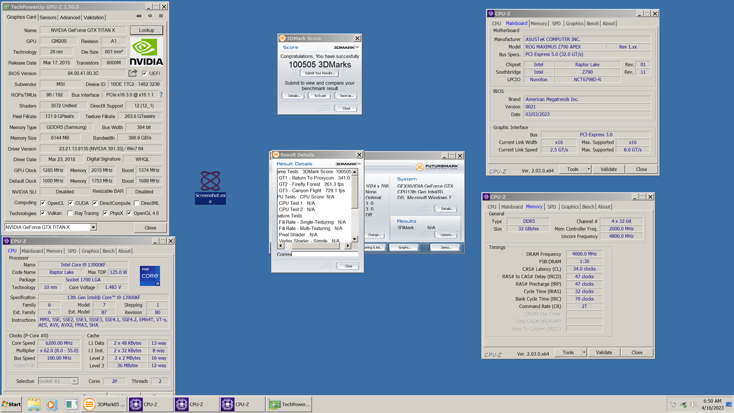The image size is (734, 413).
Task: Open SPD tab in Mainboard CPU-Z window
Action: (556, 24)
